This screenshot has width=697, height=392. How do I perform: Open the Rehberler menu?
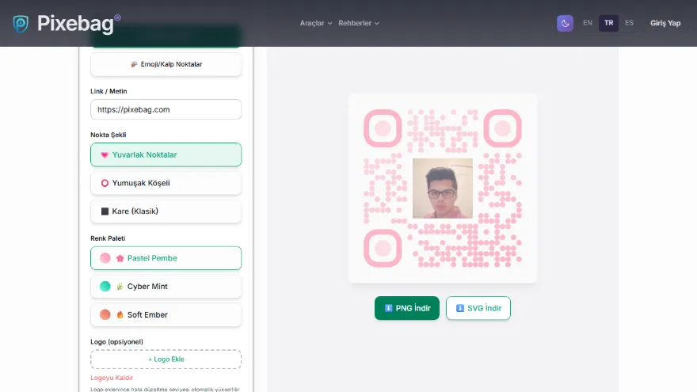(358, 23)
